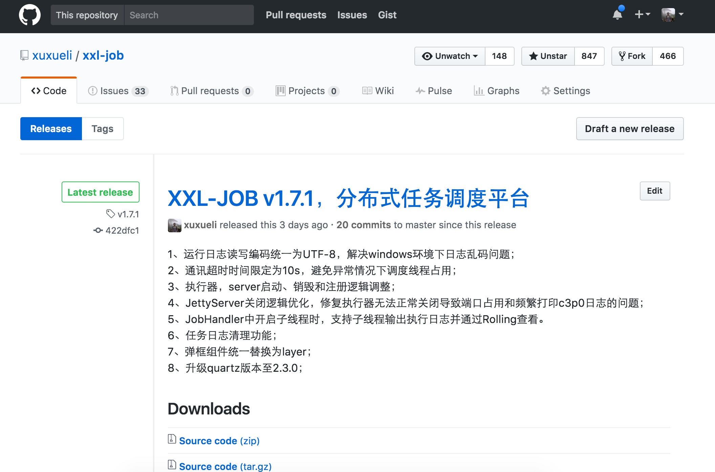Click the commit icon beside 422dfc1
715x472 pixels.
coord(98,230)
